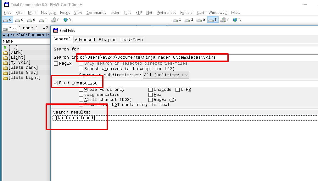Uncheck the Find text checkbox

(56, 83)
